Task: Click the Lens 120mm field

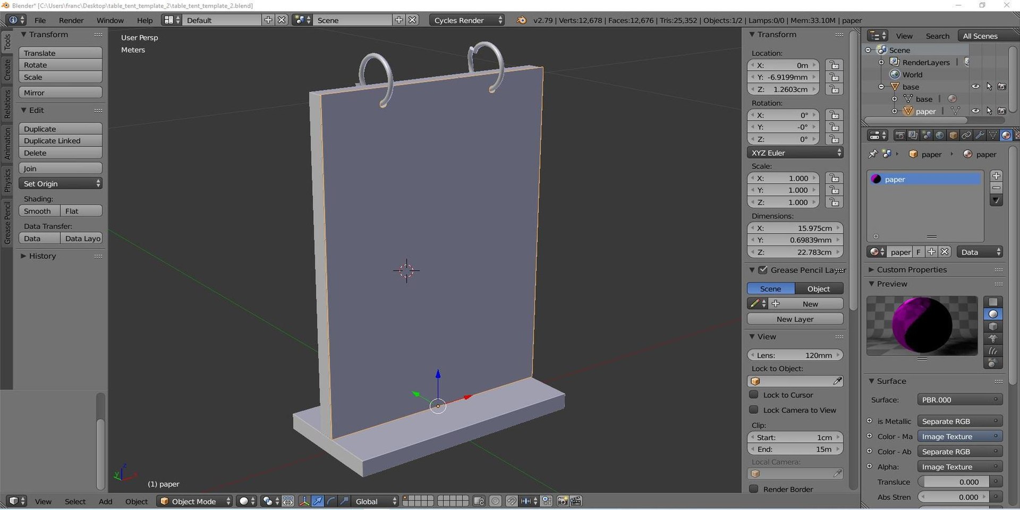Action: 795,355
